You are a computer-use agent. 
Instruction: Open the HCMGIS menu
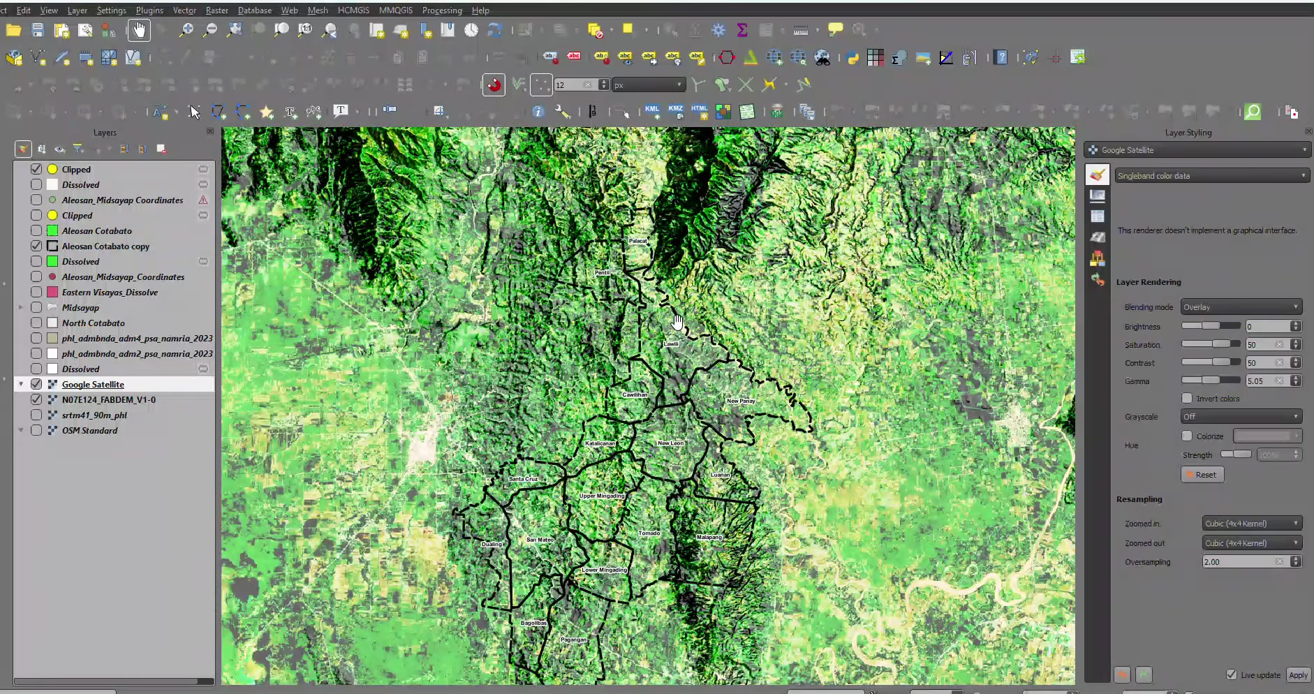pyautogui.click(x=353, y=10)
